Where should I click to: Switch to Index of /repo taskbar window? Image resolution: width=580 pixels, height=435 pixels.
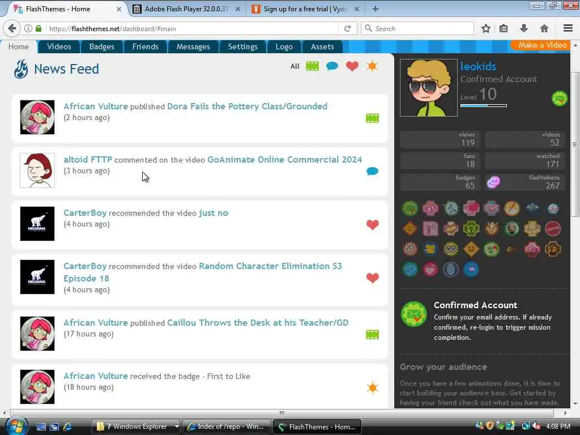227,427
